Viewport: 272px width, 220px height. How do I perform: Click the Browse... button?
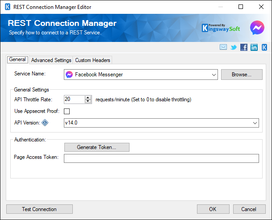(x=242, y=75)
